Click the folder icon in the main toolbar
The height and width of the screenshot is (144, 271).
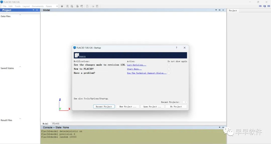pos(93,6)
